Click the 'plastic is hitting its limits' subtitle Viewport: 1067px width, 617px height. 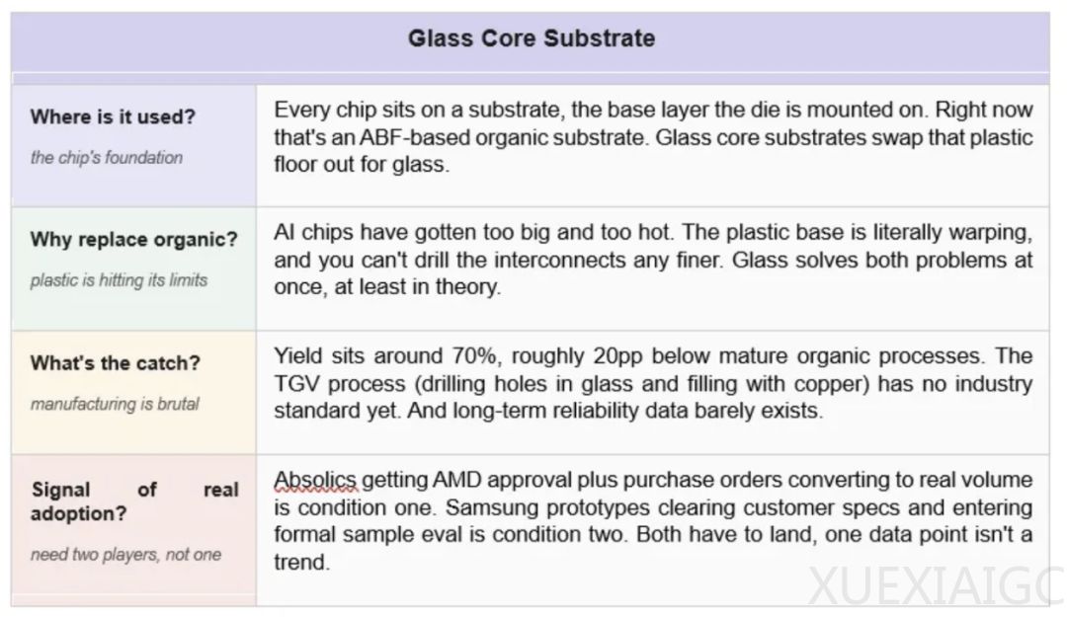120,280
